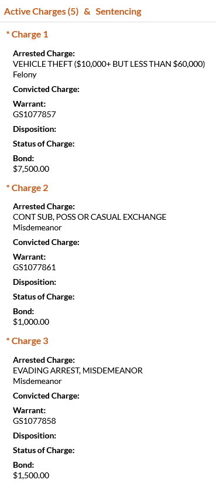
Task: Click warrant number GS1077858
Action: click(35, 421)
